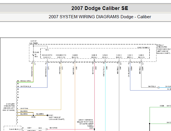Select horizontal 'RED/LT GRN' label at pin 16
The width and height of the screenshot is (171, 131).
25,81
